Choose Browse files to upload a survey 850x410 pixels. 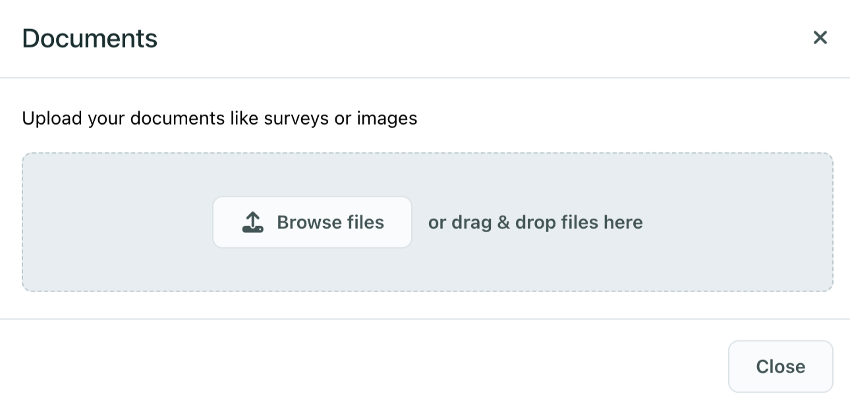point(312,222)
